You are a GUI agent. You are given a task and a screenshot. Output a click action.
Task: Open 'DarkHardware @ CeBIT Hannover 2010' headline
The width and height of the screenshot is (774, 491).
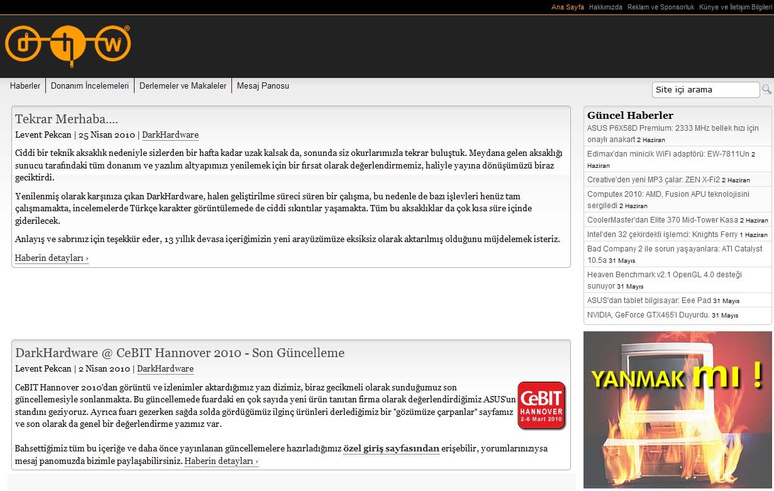tap(180, 353)
